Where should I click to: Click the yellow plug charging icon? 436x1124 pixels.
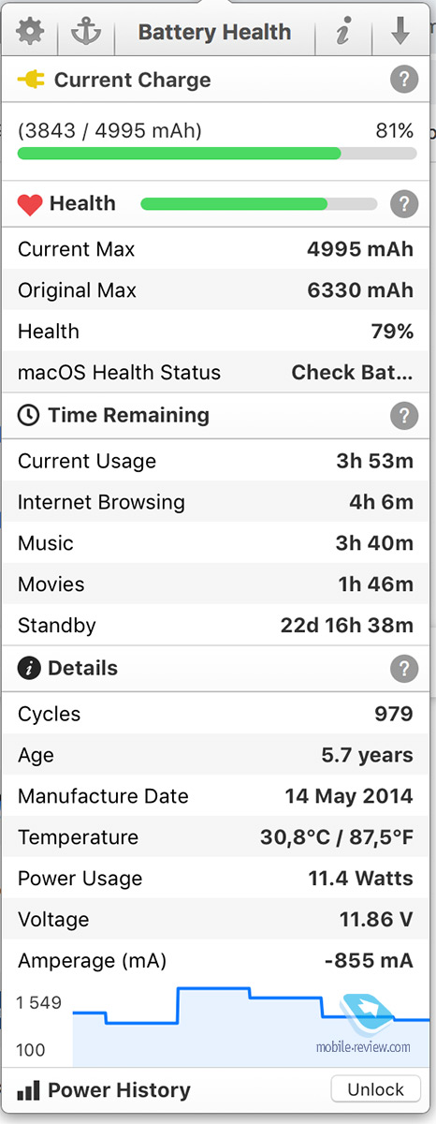(31, 81)
